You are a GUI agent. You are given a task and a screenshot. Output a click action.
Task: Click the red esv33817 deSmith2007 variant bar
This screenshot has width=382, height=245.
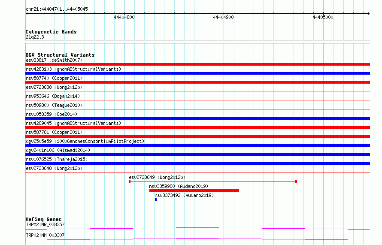[197, 64]
